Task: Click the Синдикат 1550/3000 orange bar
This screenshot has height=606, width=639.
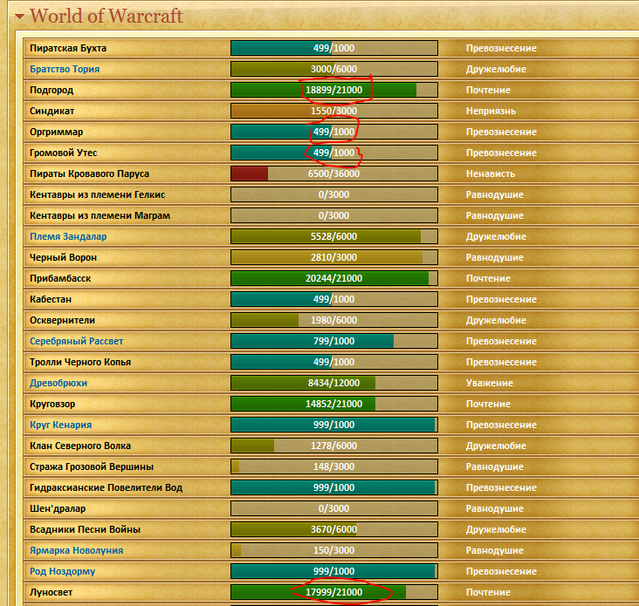Action: point(333,111)
